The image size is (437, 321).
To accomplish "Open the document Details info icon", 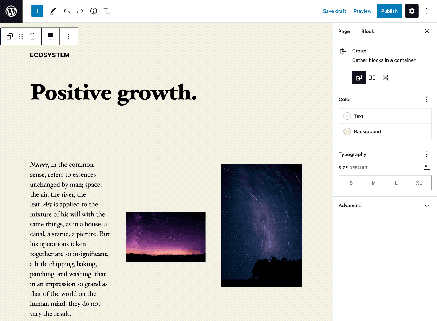I will 94,11.
